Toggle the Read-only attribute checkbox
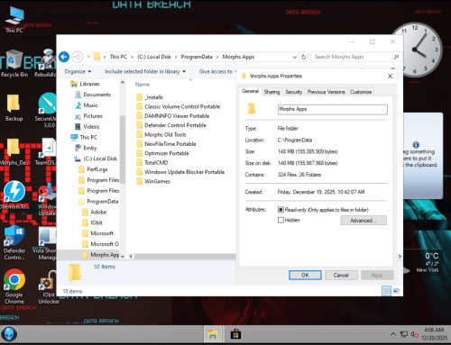Image resolution: width=451 pixels, height=345 pixels. (281, 209)
